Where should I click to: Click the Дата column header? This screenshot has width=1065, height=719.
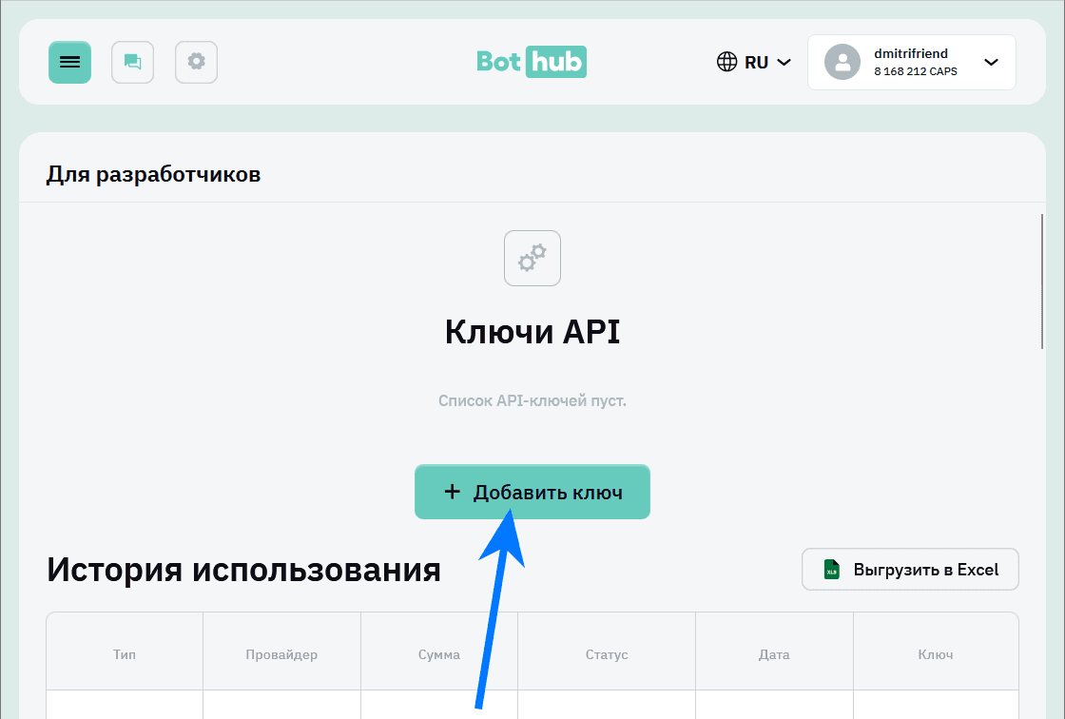(774, 654)
